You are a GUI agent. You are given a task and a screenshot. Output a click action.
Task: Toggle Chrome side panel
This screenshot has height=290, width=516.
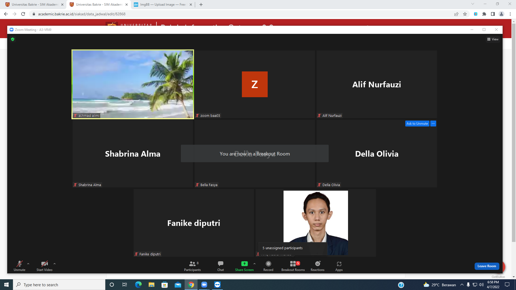pyautogui.click(x=493, y=14)
